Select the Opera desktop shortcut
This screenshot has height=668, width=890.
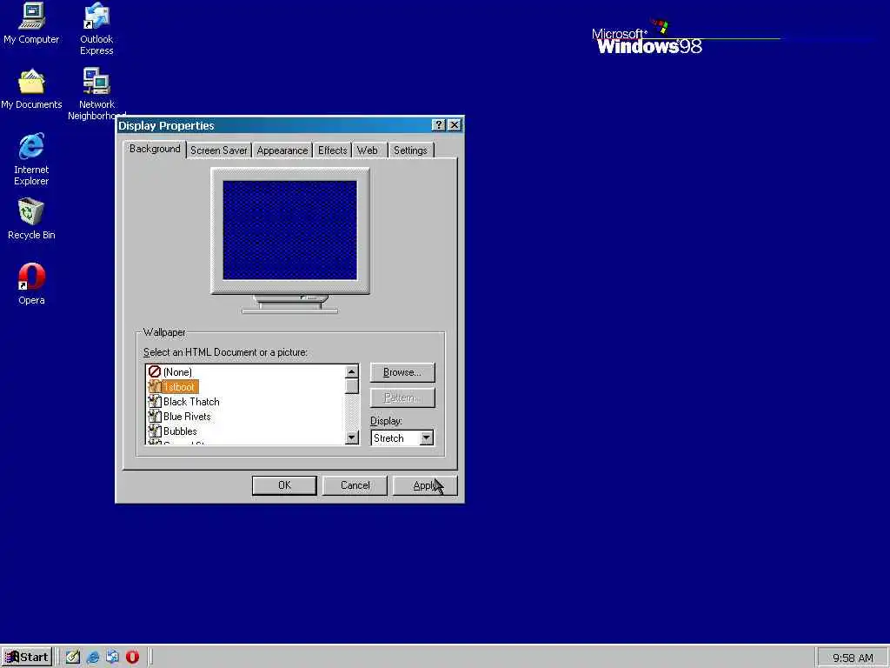tap(31, 284)
